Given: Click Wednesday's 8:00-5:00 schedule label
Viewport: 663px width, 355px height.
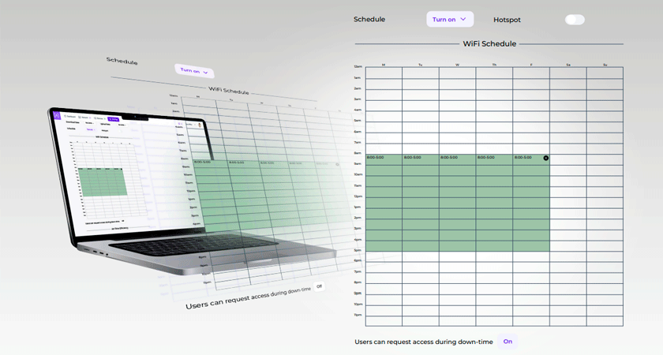Looking at the screenshot, I should click(449, 158).
